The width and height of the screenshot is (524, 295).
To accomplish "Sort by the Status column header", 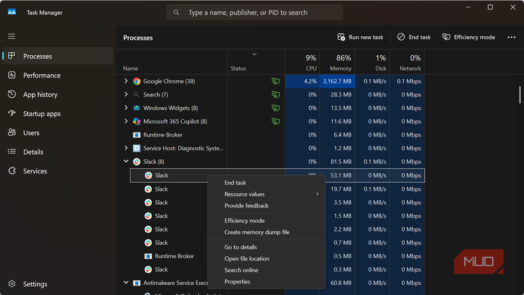I will (257, 62).
